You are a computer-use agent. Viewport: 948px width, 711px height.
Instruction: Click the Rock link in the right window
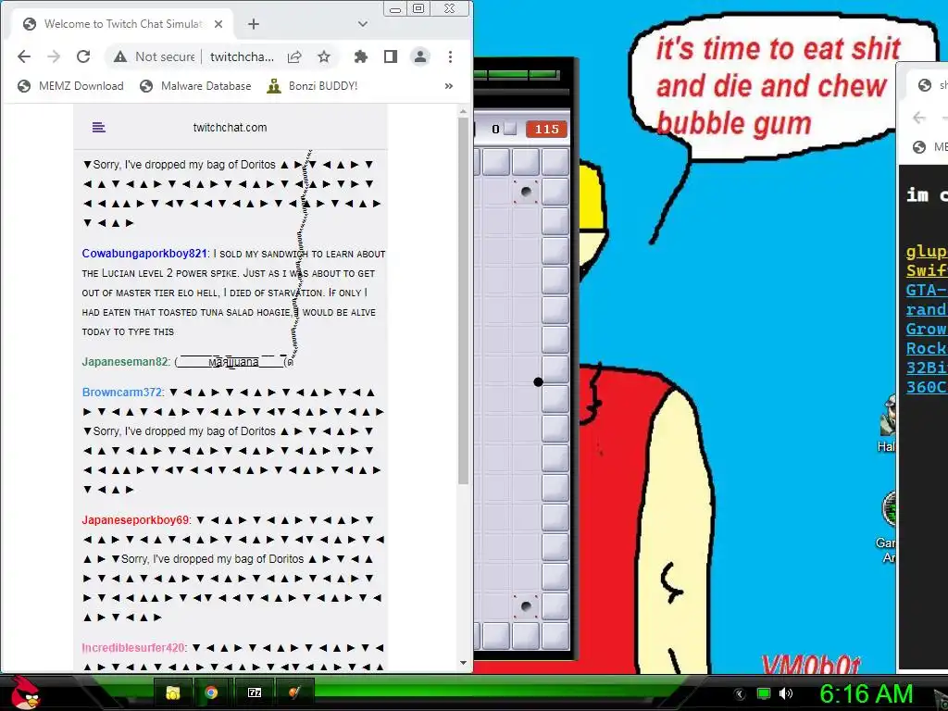click(x=926, y=348)
